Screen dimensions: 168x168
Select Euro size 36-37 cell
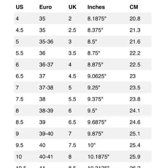coord(46,65)
